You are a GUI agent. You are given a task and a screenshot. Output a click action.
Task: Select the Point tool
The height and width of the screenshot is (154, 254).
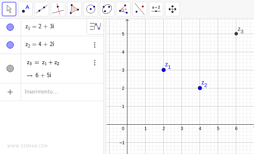[x=25, y=9]
